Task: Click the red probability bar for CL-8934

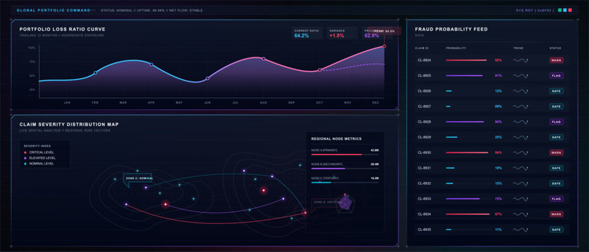Action: coord(468,214)
